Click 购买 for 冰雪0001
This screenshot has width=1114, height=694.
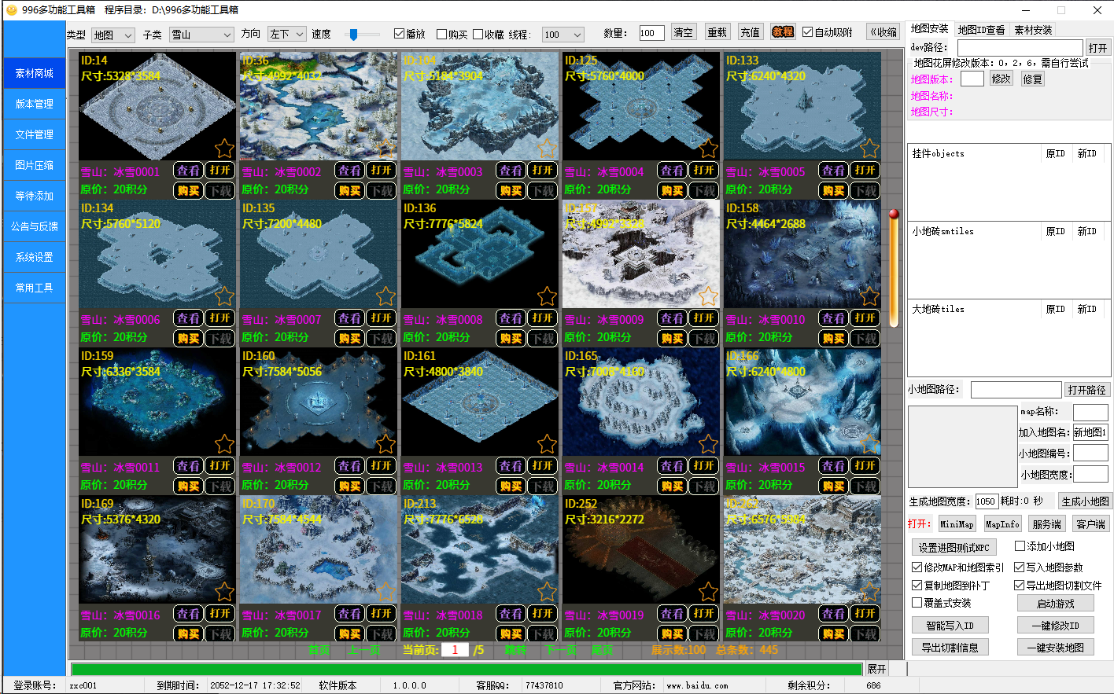click(188, 190)
